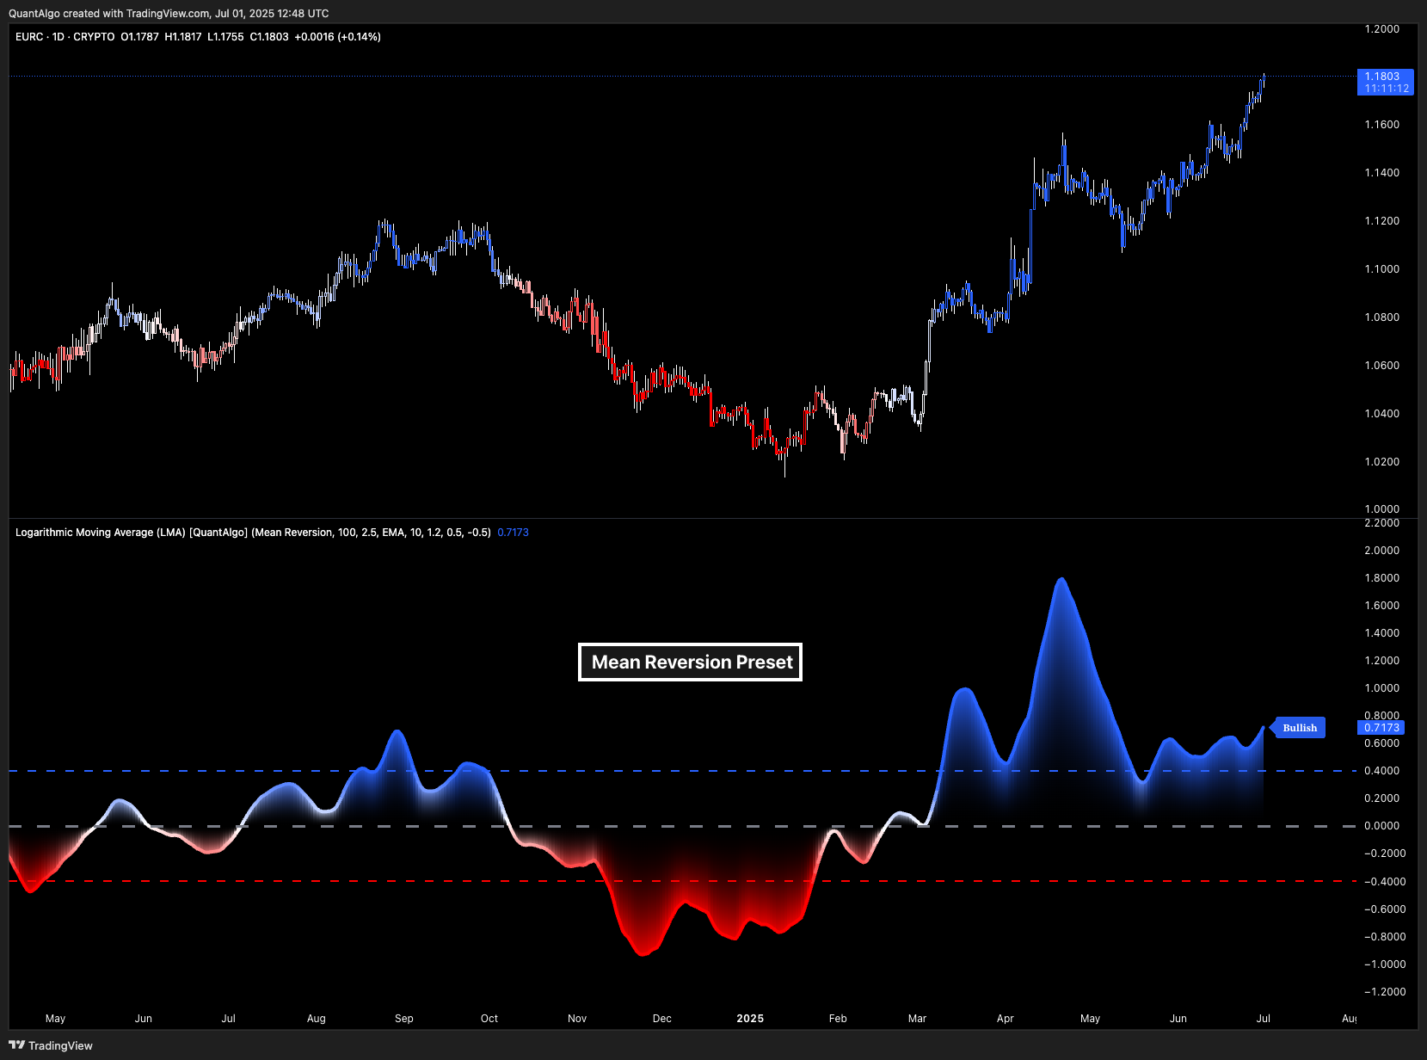
Task: Click the Oct time axis label
Action: point(489,1019)
